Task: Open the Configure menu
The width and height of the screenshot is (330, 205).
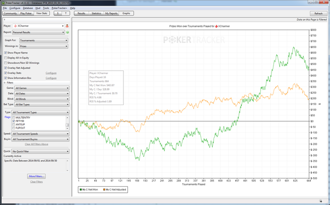Action: point(15,8)
